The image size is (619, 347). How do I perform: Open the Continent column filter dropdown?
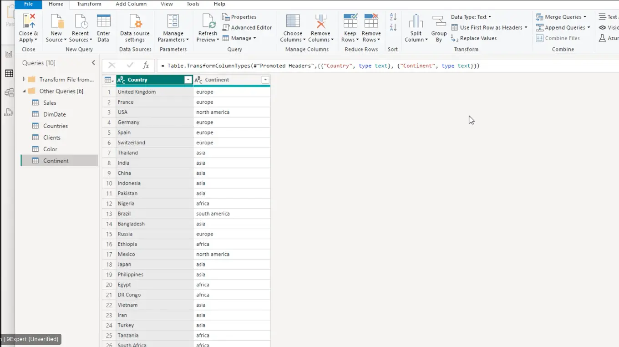pos(265,80)
